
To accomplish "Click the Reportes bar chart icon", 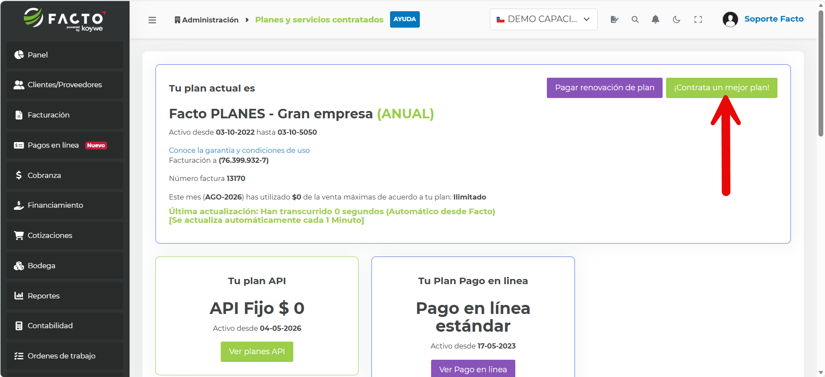I will click(x=19, y=296).
